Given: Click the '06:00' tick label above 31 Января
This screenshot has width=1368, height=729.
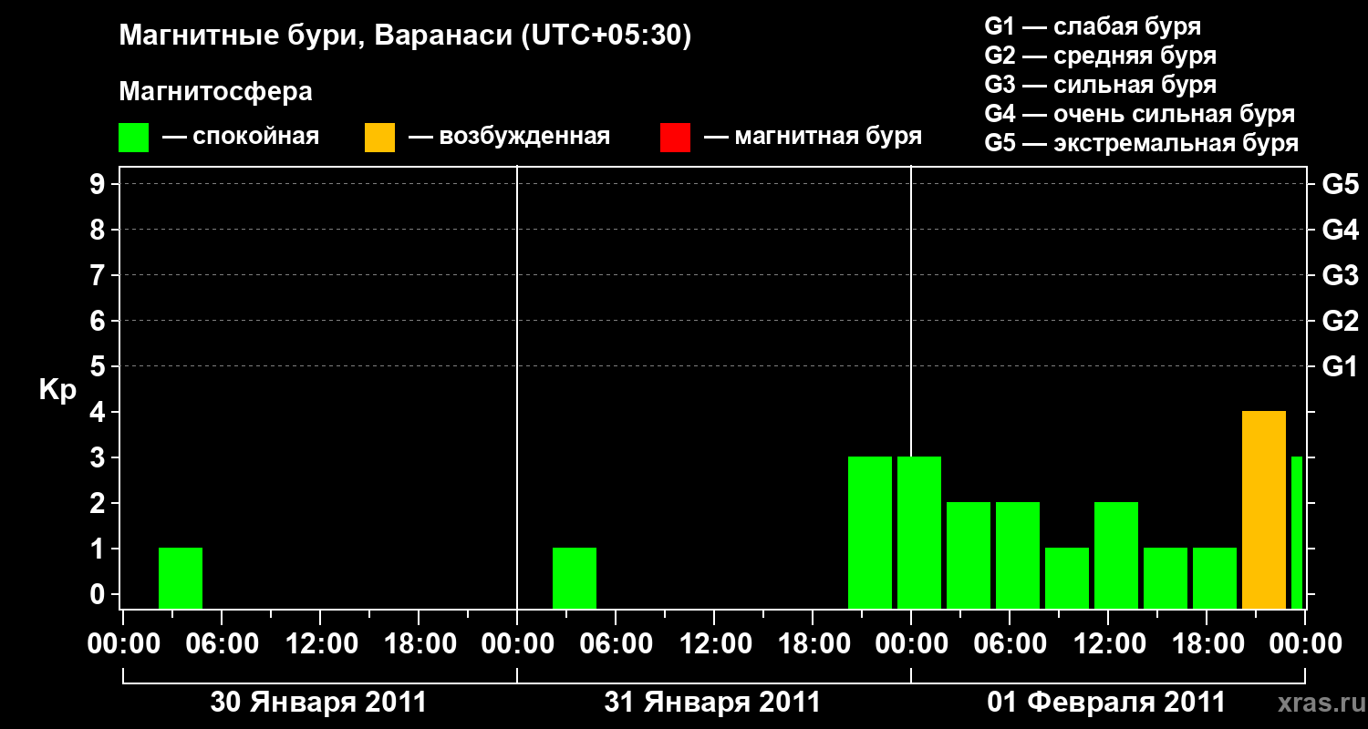Looking at the screenshot, I should tap(616, 644).
